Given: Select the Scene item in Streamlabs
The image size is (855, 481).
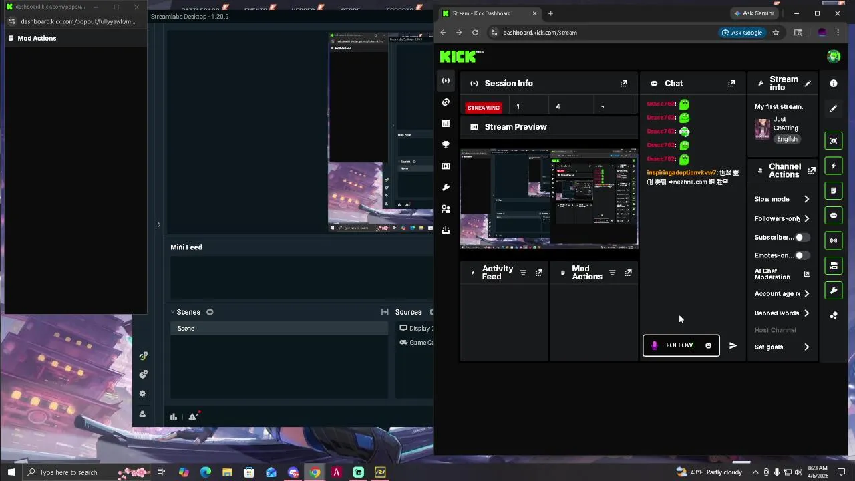Looking at the screenshot, I should click(279, 329).
